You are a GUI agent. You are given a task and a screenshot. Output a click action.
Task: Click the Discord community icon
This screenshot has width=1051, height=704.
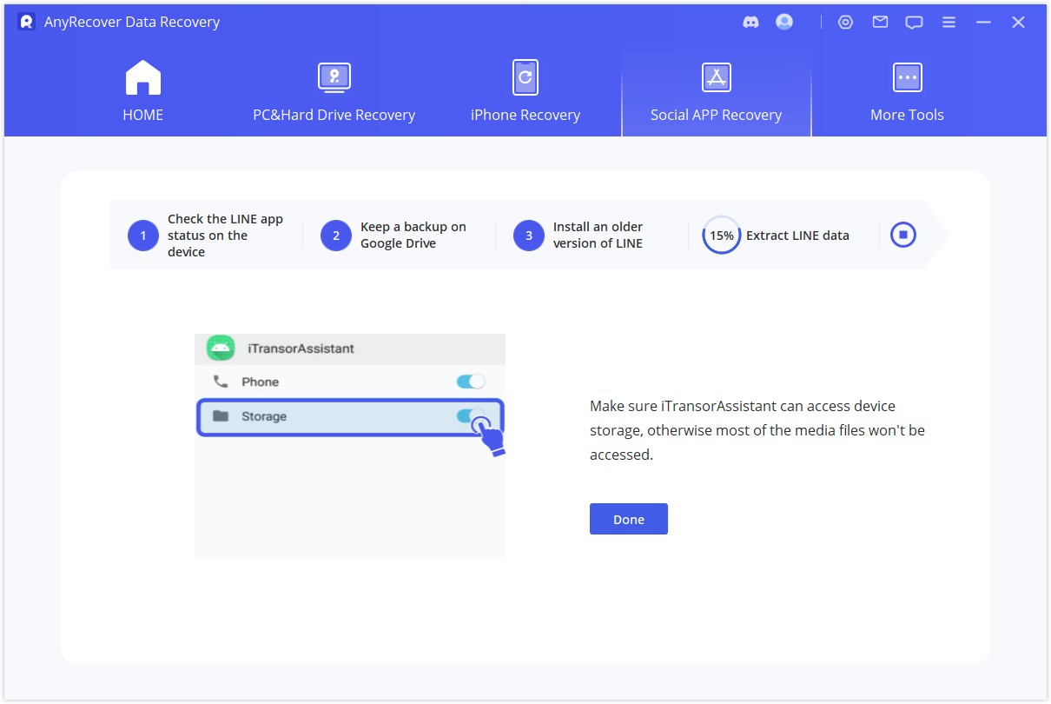tap(750, 22)
